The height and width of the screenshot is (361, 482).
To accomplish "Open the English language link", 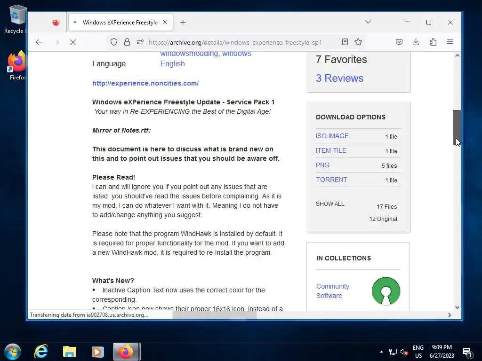I will click(172, 63).
